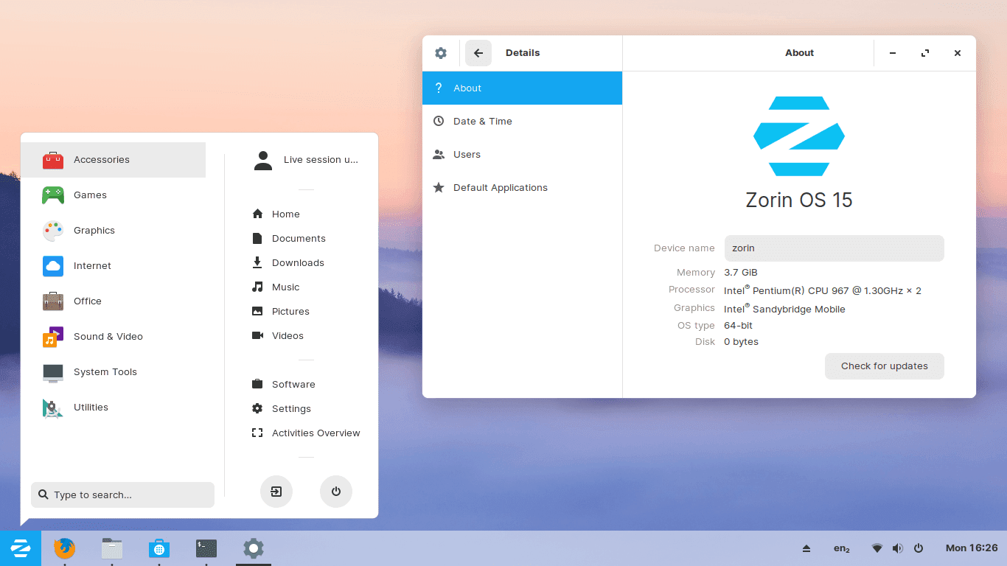The height and width of the screenshot is (566, 1007).
Task: Open the file manager from the taskbar
Action: pyautogui.click(x=111, y=548)
